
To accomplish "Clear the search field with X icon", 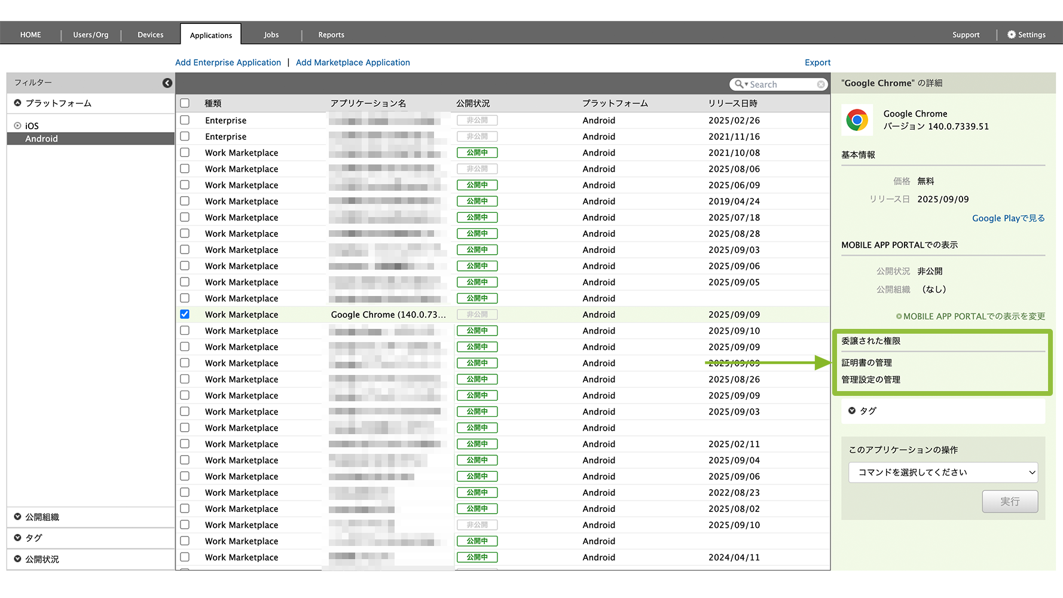I will (821, 84).
